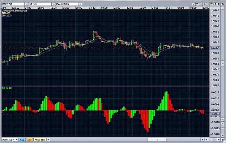Click the vertical scroll down arrow beside indicator axis

point(223,120)
